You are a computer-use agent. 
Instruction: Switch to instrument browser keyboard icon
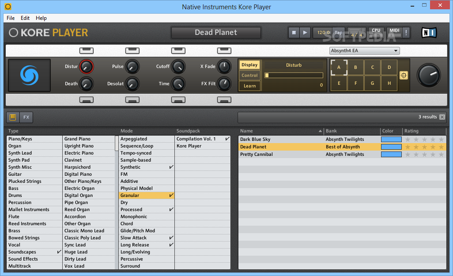(13, 117)
